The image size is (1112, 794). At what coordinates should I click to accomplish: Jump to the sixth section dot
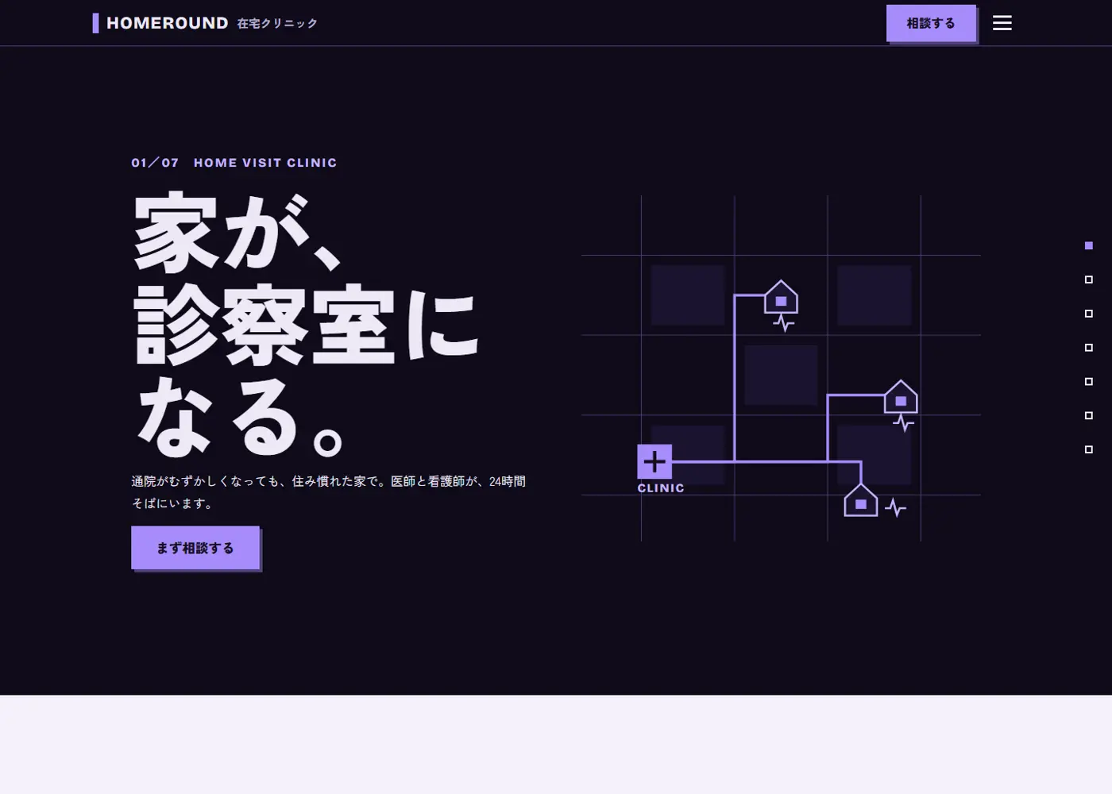tap(1089, 415)
